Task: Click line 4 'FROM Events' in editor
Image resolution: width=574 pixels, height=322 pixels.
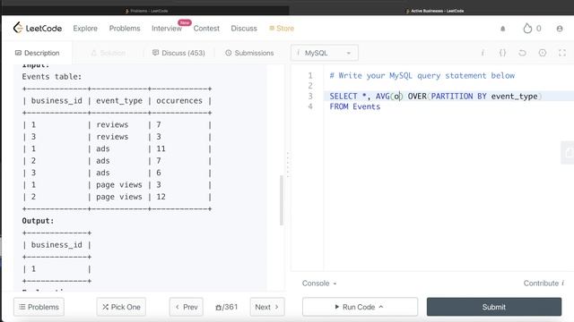Action: click(355, 106)
